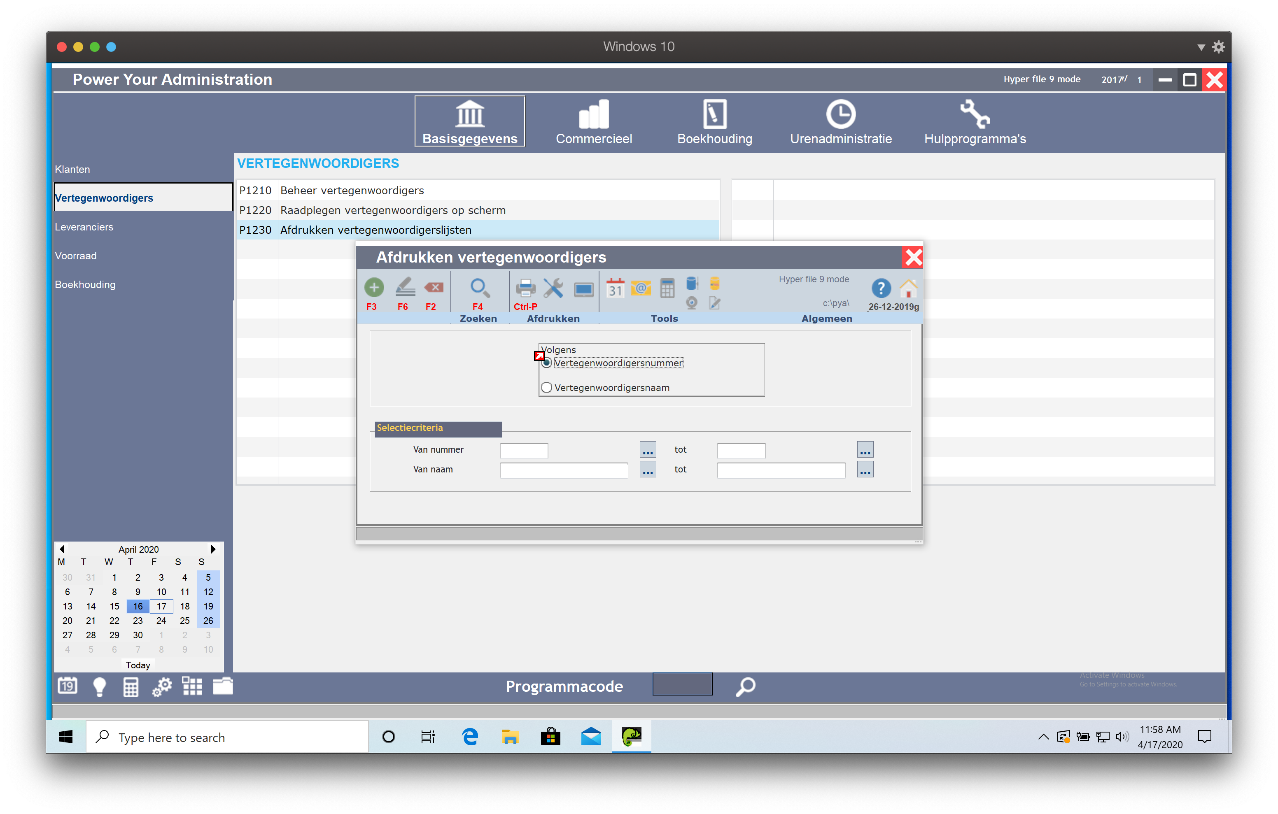The width and height of the screenshot is (1278, 814).
Task: Go to next month in calendar
Action: click(213, 549)
